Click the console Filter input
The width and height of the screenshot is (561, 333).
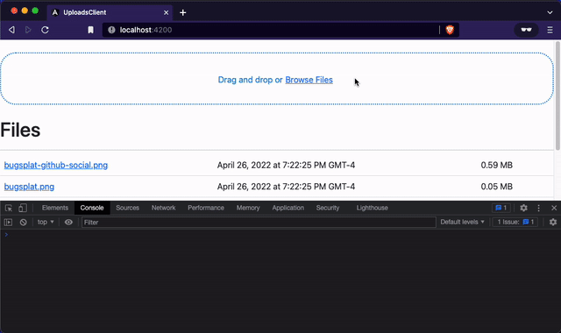point(259,222)
